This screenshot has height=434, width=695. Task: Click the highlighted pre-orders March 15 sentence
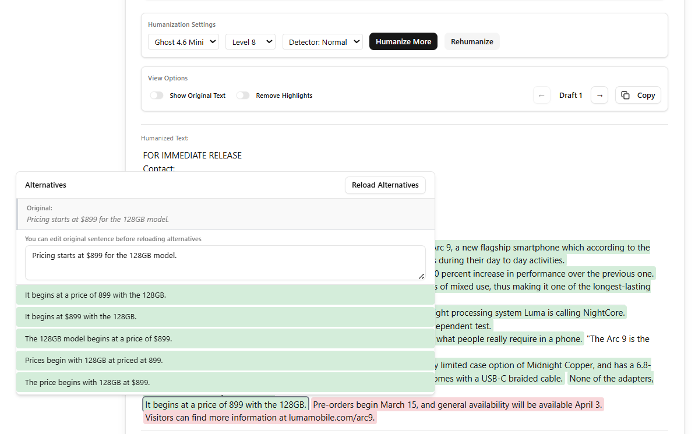pyautogui.click(x=457, y=404)
